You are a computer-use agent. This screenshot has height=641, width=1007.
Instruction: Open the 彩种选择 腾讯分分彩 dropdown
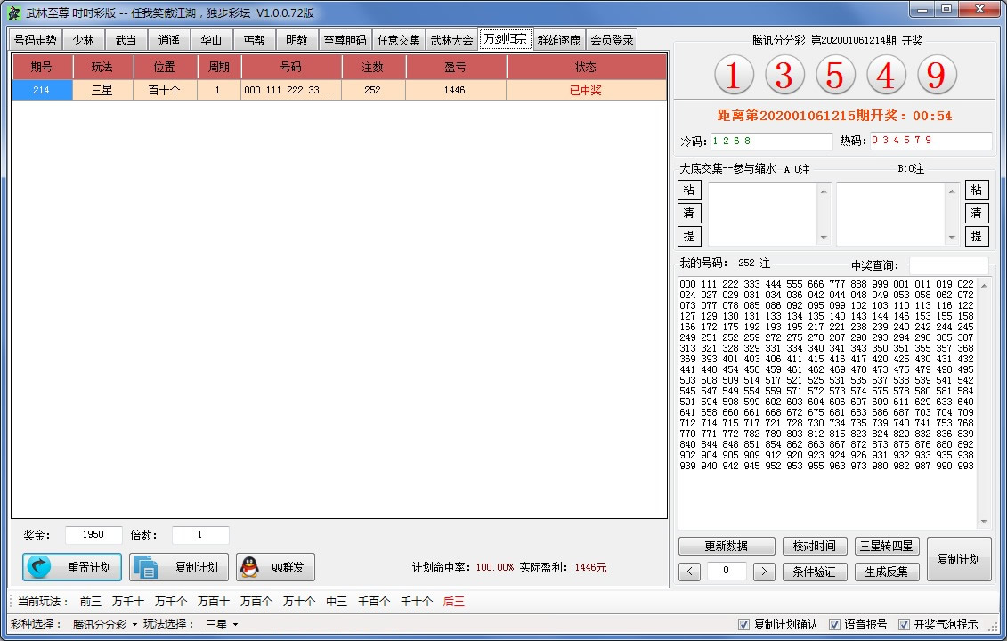click(105, 624)
